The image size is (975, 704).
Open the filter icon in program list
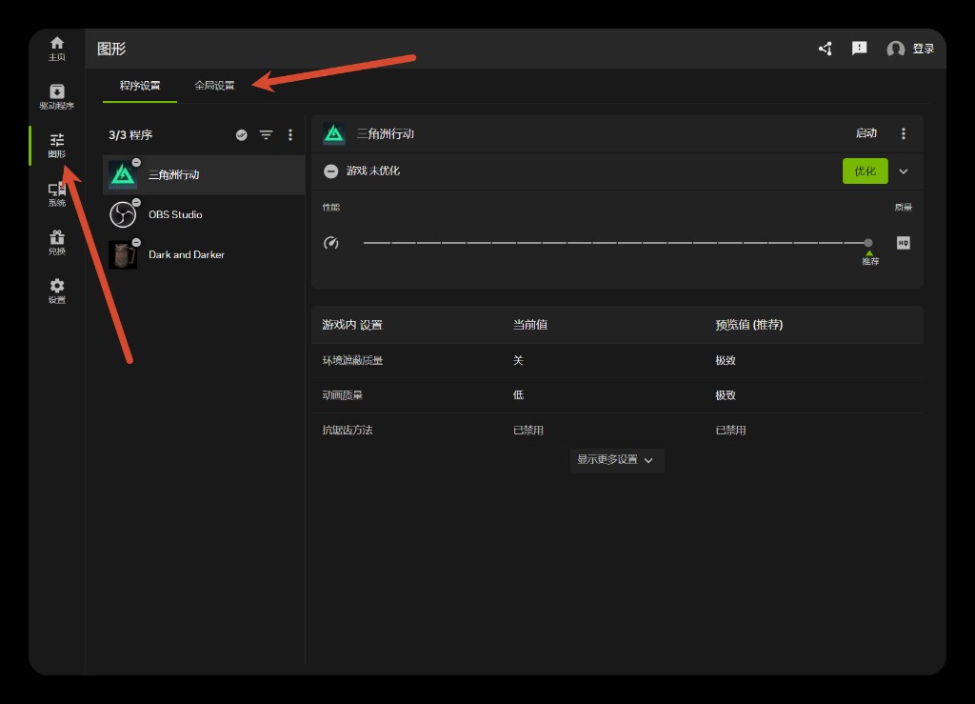[267, 135]
